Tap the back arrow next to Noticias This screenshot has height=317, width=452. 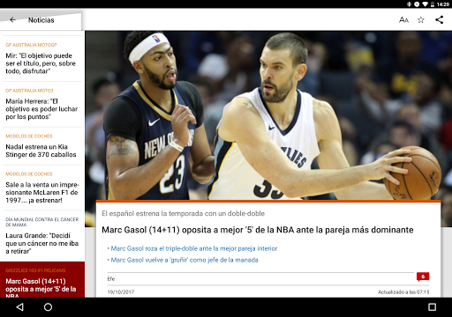(x=12, y=20)
